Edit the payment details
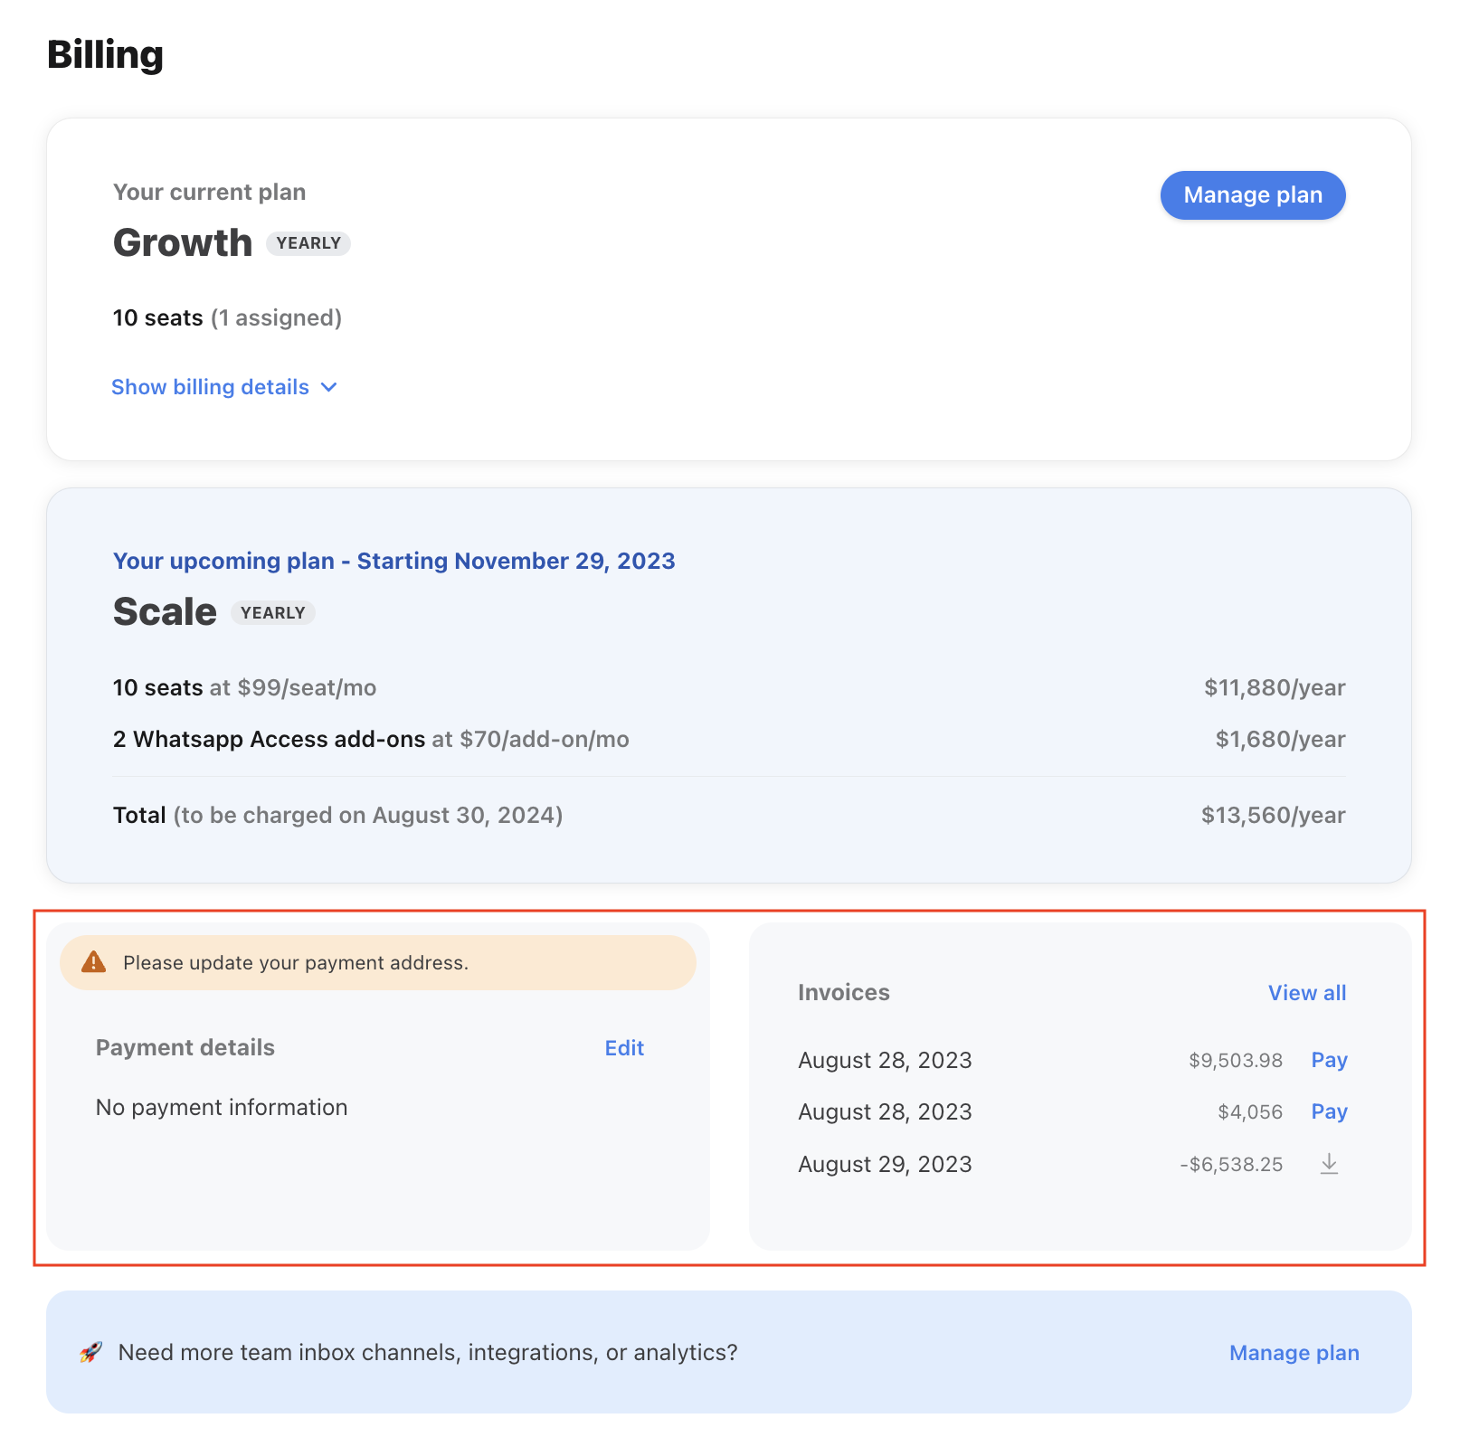Image resolution: width=1460 pixels, height=1437 pixels. point(623,1047)
